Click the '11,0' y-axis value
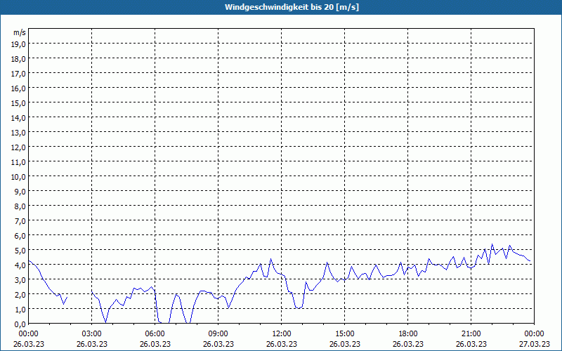 pos(18,162)
